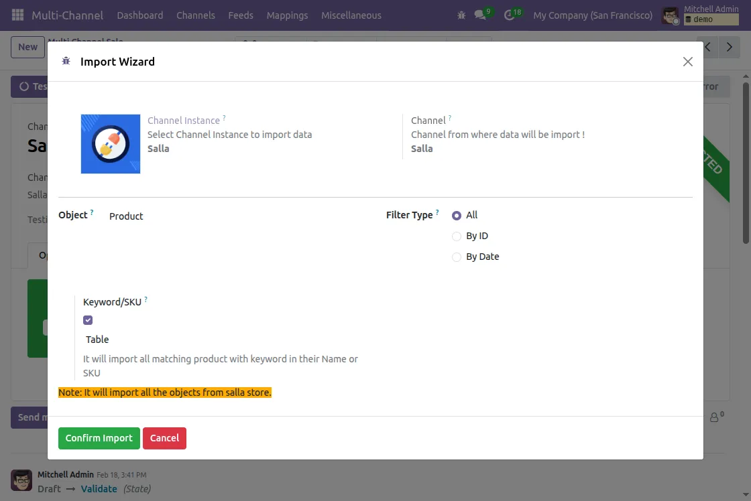751x501 pixels.
Task: Click the Validate state link in chatter
Action: 99,488
